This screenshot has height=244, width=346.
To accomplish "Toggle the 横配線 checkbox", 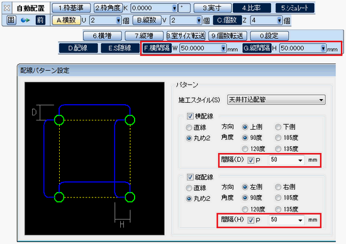I will tap(190, 116).
